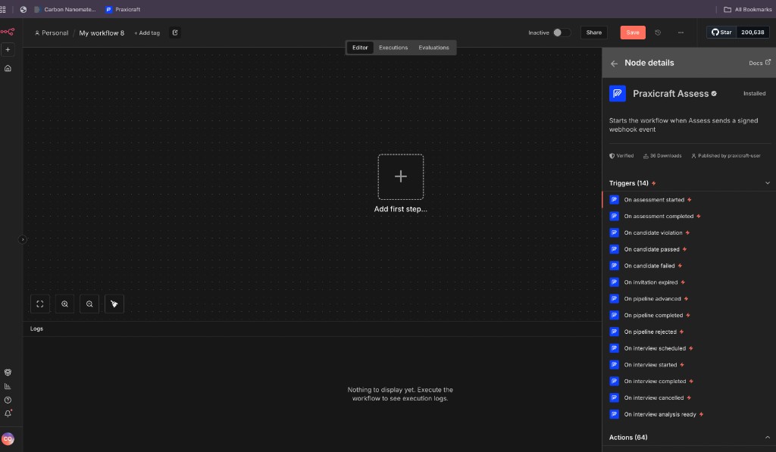This screenshot has width=776, height=452.
Task: Select On pipeline rejected trigger
Action: 689,332
